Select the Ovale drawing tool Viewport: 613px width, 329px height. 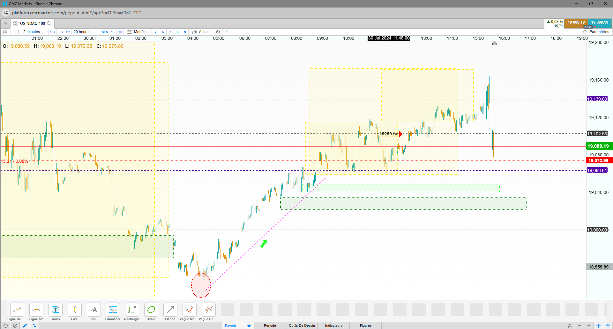[x=151, y=310]
